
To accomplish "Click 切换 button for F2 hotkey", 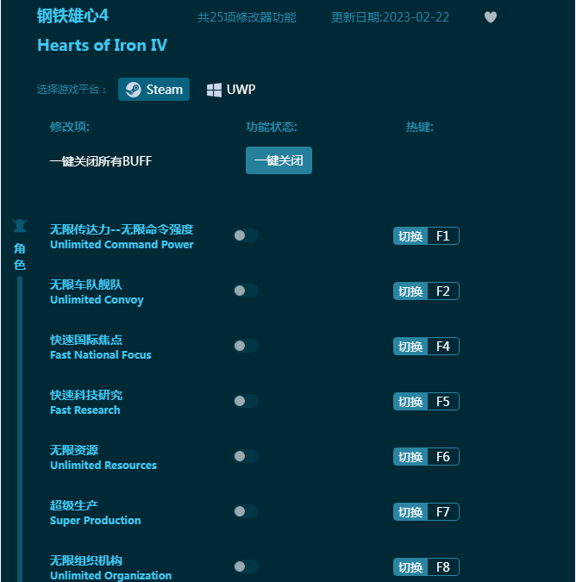I will [x=410, y=291].
